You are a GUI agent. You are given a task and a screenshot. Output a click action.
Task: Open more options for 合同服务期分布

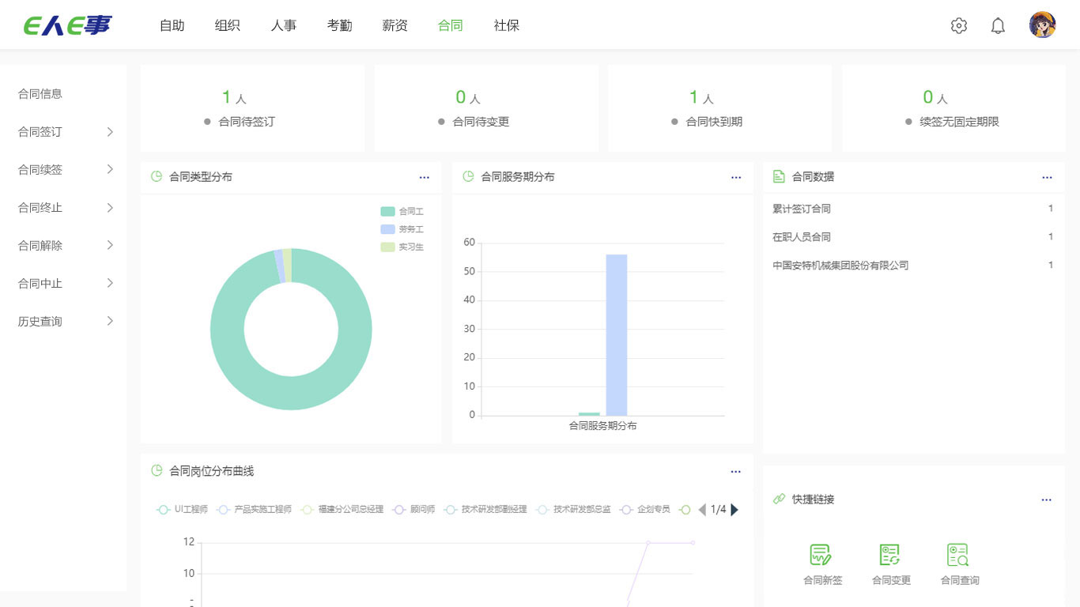(736, 178)
